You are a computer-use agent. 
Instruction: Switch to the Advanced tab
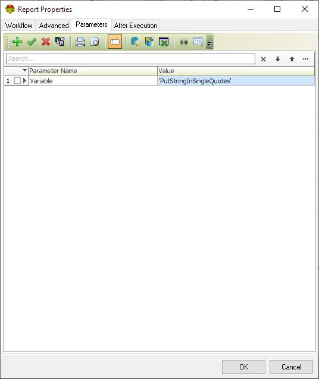point(54,26)
